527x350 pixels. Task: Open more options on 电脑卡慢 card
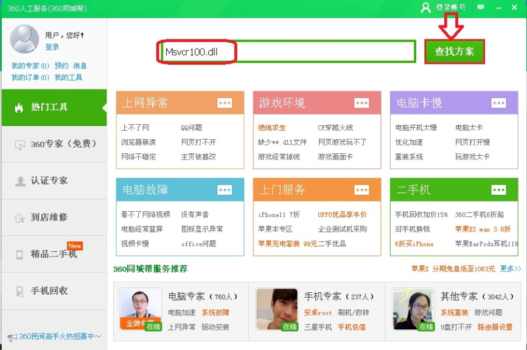(x=498, y=103)
